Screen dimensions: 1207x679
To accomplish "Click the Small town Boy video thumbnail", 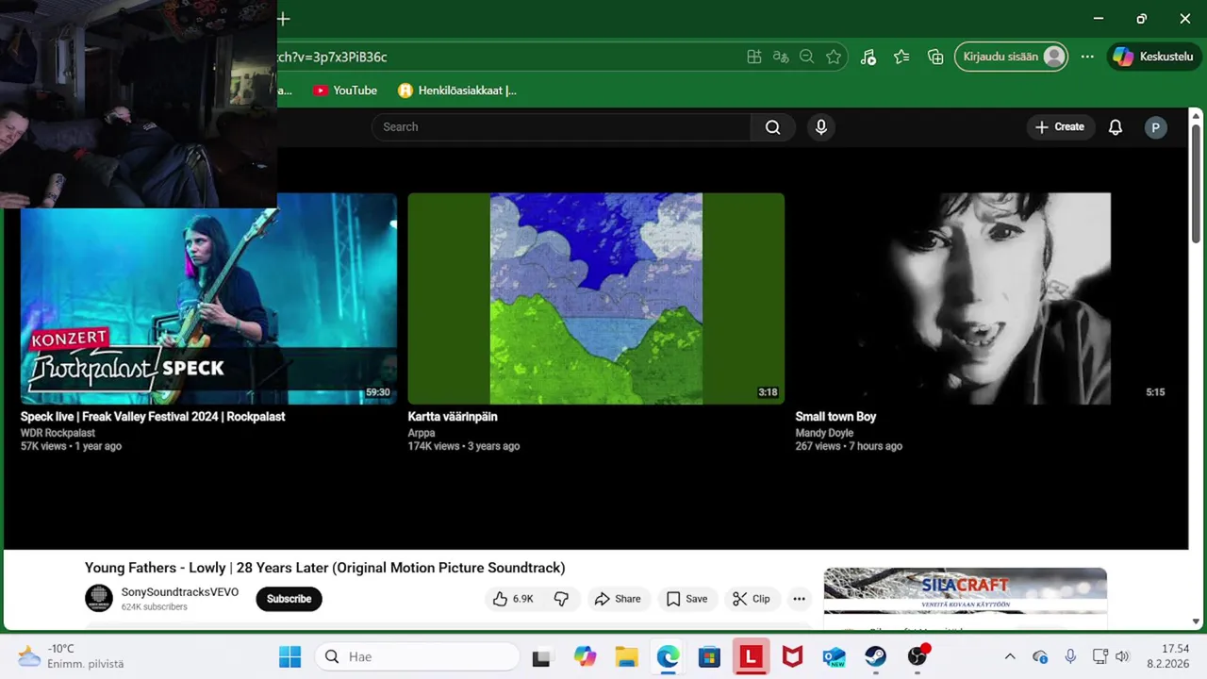I will [984, 298].
